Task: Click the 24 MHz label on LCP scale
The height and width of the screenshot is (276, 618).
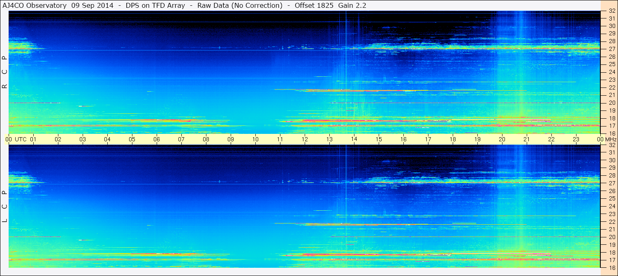Action: pyautogui.click(x=612, y=206)
